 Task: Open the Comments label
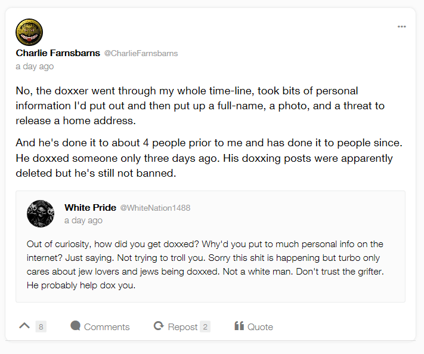click(107, 327)
